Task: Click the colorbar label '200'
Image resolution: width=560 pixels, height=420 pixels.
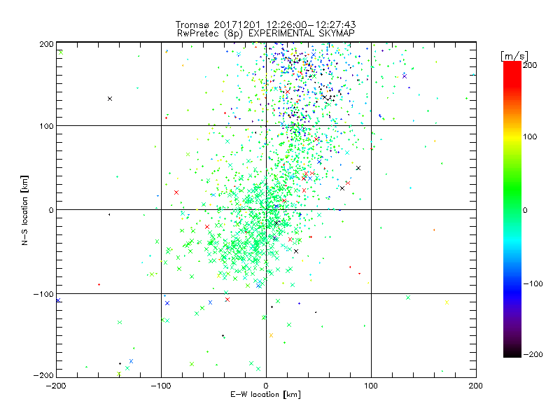Action: coord(530,65)
